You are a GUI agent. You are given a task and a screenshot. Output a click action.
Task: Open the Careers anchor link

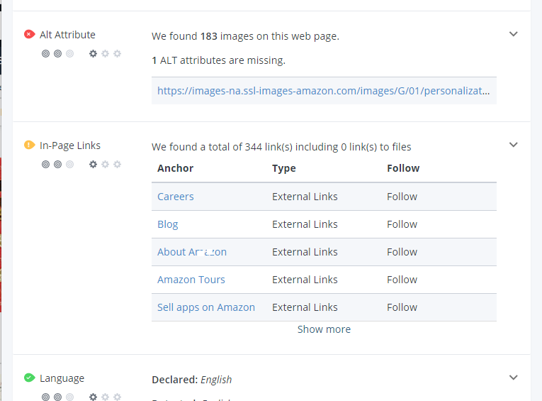176,197
